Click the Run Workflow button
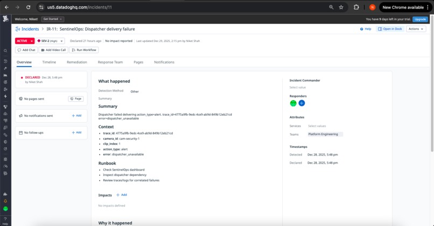 (84, 50)
